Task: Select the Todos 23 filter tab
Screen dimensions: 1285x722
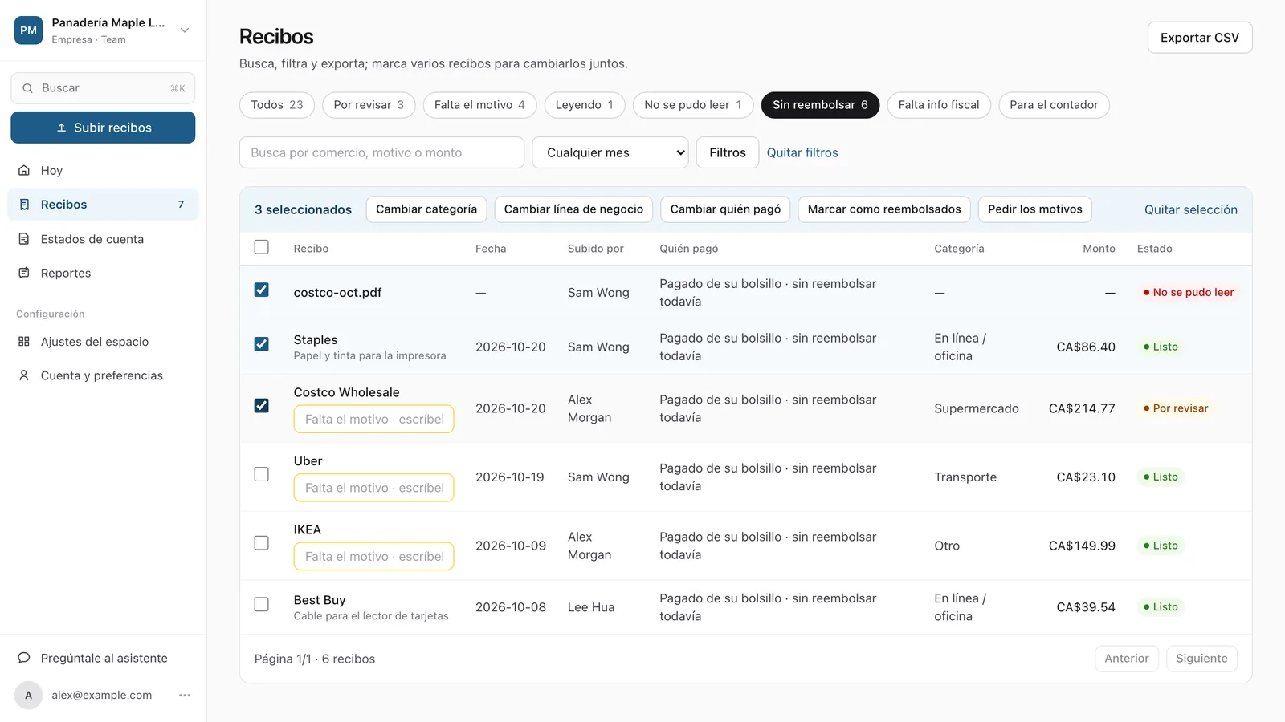Action: tap(277, 105)
